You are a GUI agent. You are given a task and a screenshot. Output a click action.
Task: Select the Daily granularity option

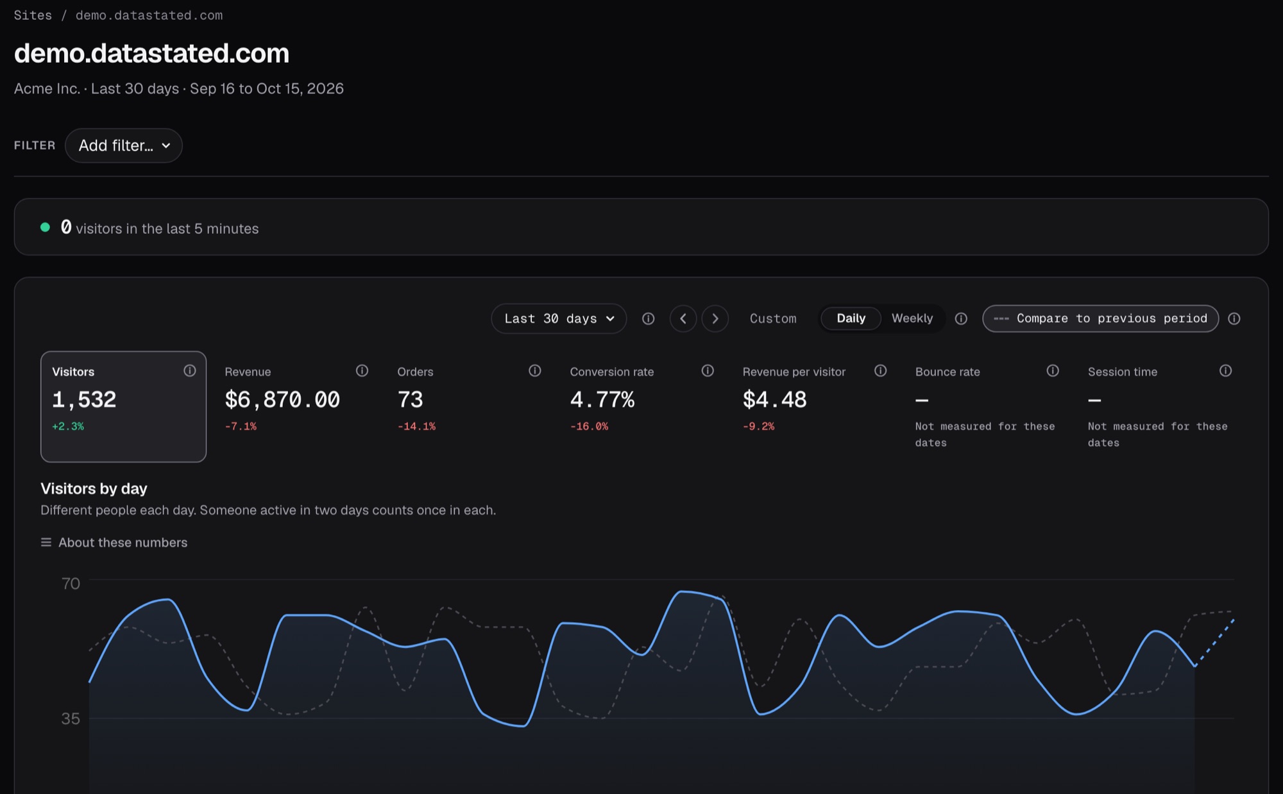tap(851, 318)
